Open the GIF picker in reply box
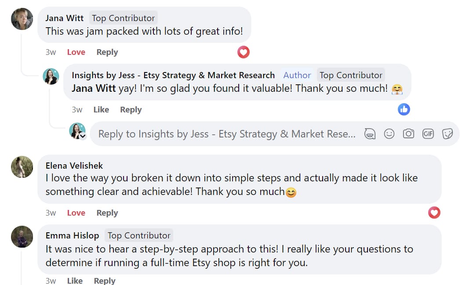This screenshot has width=462, height=285. coord(428,134)
